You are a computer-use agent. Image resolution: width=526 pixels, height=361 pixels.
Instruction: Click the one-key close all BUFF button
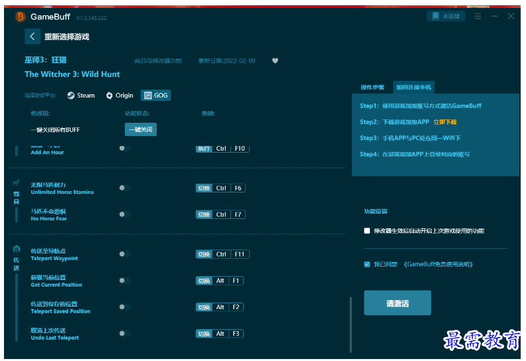click(x=141, y=129)
